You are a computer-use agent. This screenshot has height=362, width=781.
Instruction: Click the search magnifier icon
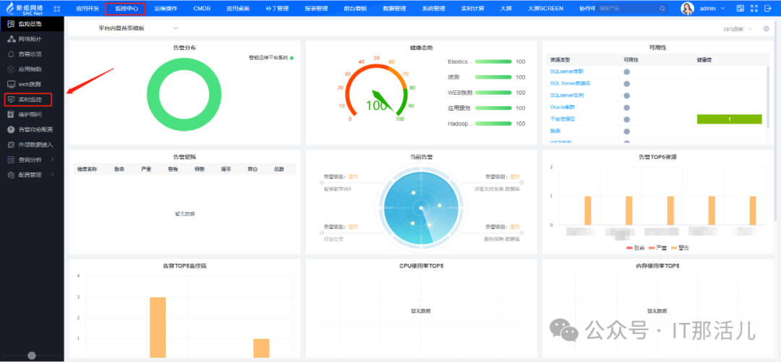pyautogui.click(x=662, y=9)
